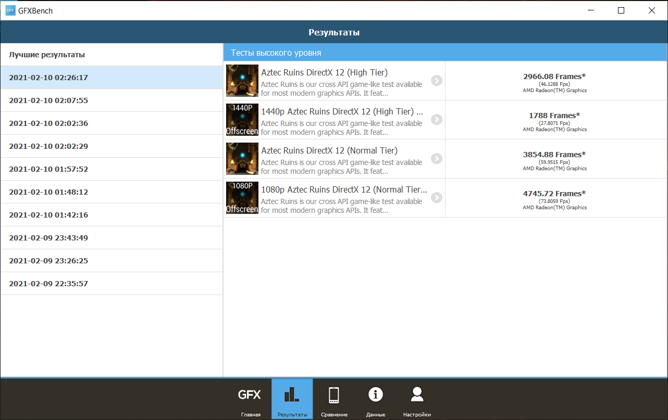
Task: Select result 2021-02-10 01:57:52
Action: click(112, 169)
